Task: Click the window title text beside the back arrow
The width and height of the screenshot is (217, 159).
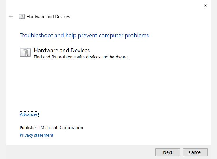Action: click(48, 17)
